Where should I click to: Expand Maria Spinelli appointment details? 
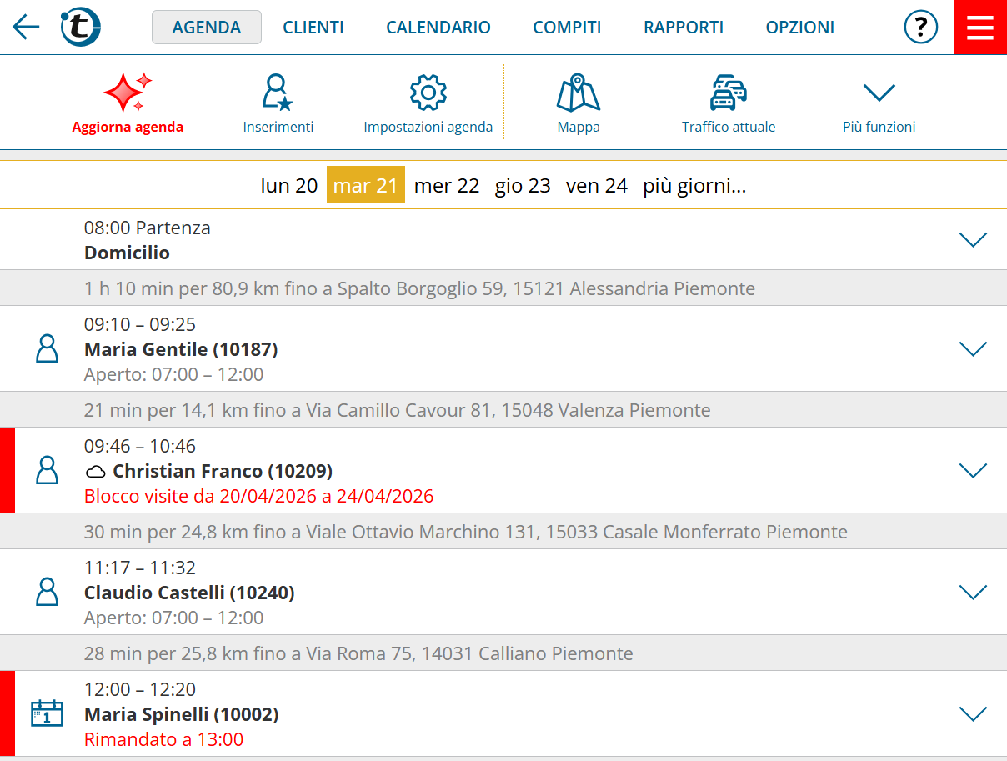[973, 713]
